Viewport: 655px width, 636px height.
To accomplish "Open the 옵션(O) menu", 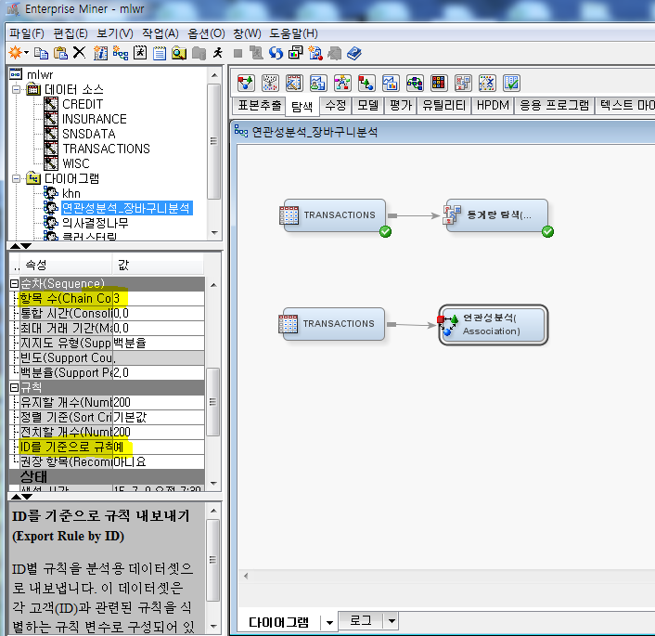I will 206,33.
